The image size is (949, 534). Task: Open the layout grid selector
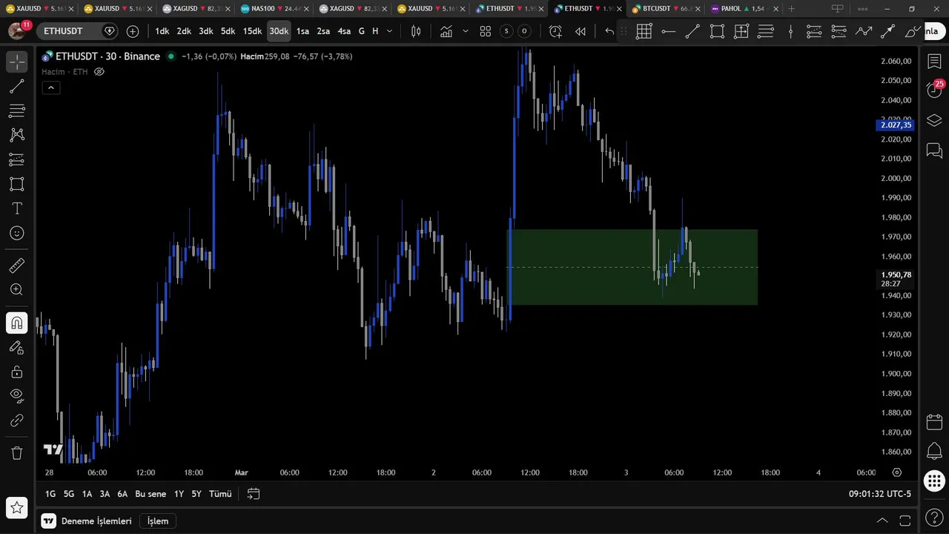click(485, 31)
